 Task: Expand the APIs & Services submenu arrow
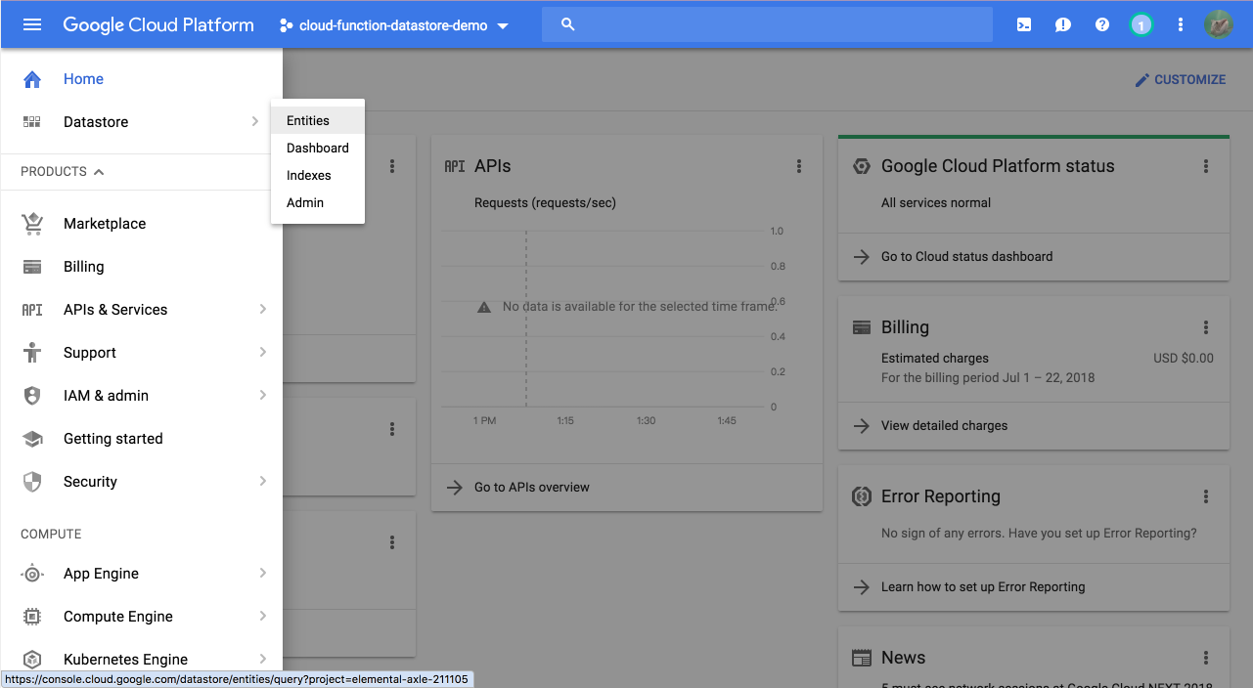(x=263, y=310)
